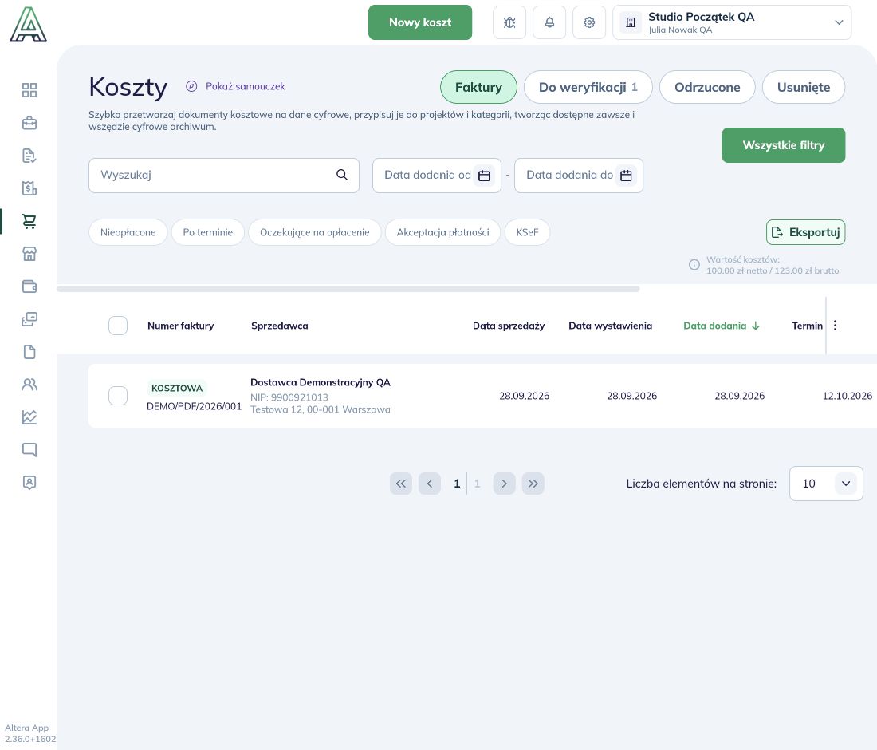Open the shopping cart costs icon
Viewport: 877px width, 750px height.
pos(29,221)
